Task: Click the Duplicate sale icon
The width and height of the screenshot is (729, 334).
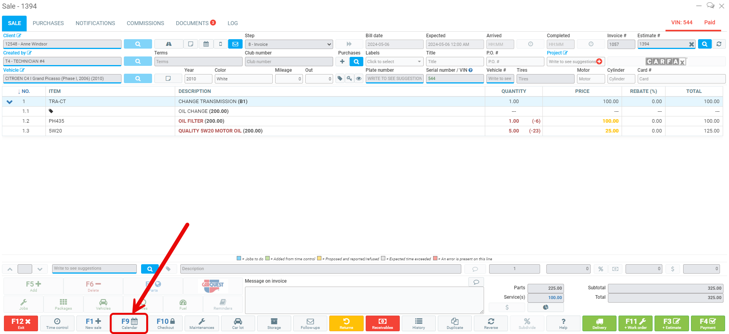Action: 455,323
